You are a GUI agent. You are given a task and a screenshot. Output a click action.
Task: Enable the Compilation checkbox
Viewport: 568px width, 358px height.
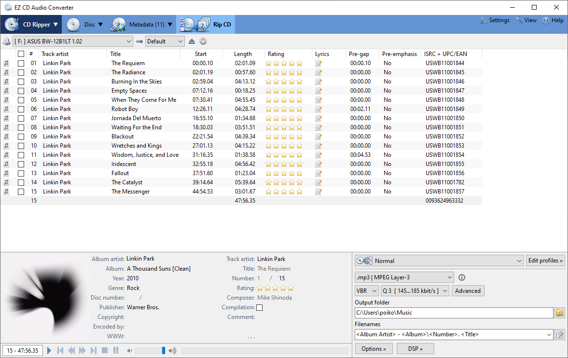260,308
